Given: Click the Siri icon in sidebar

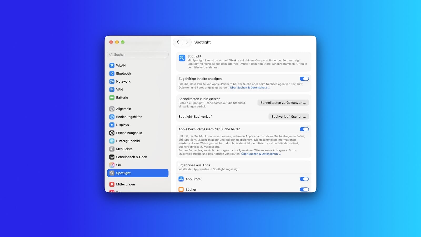Looking at the screenshot, I should (x=112, y=165).
